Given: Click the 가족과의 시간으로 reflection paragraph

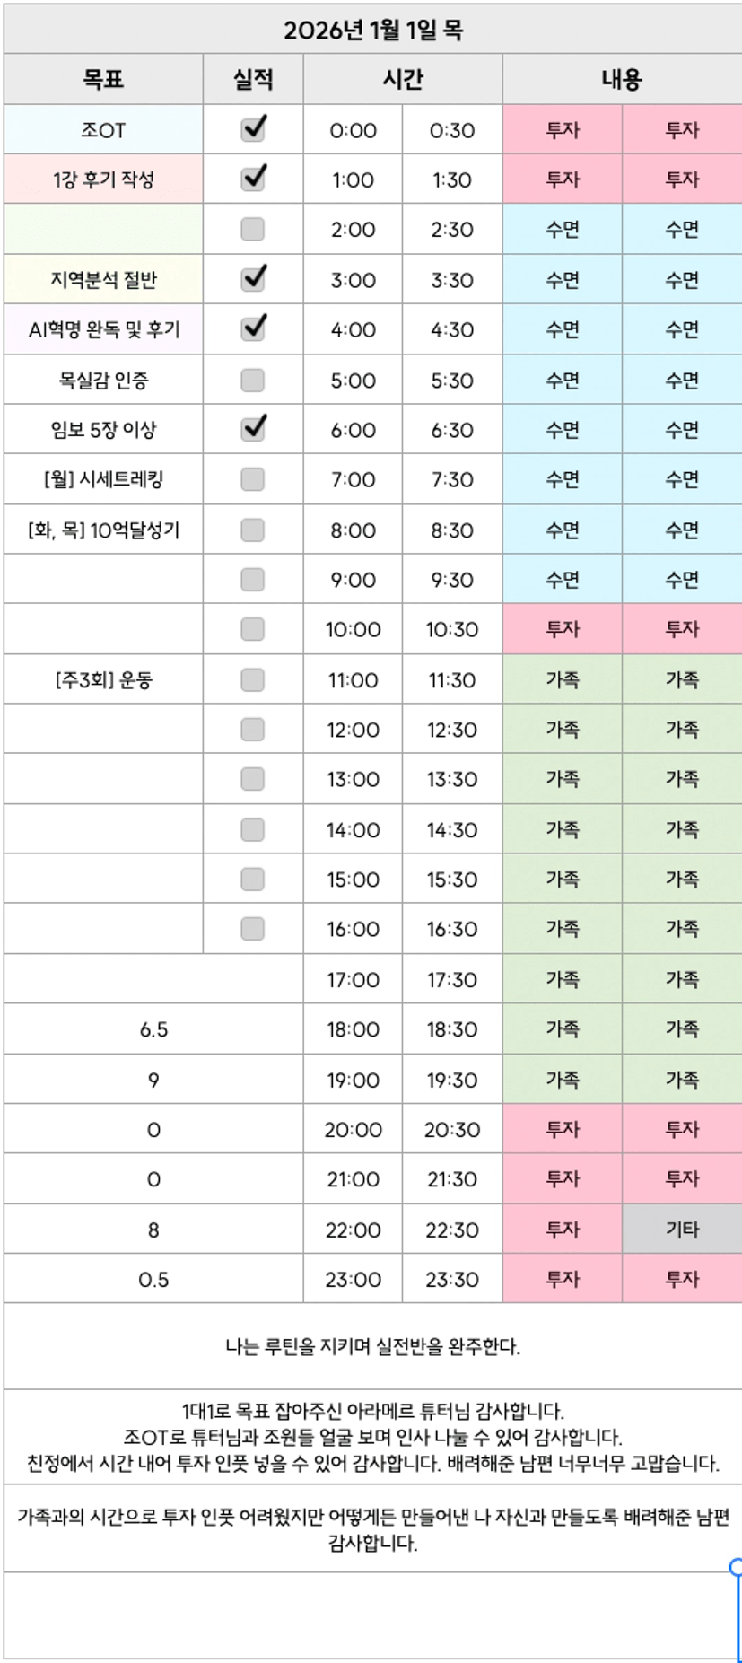Looking at the screenshot, I should (372, 1530).
